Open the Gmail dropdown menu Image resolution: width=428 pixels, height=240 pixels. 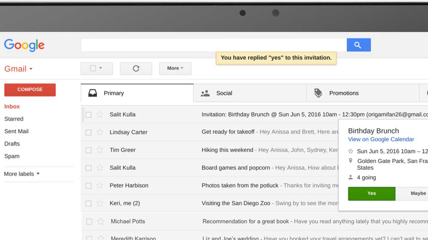(x=18, y=69)
